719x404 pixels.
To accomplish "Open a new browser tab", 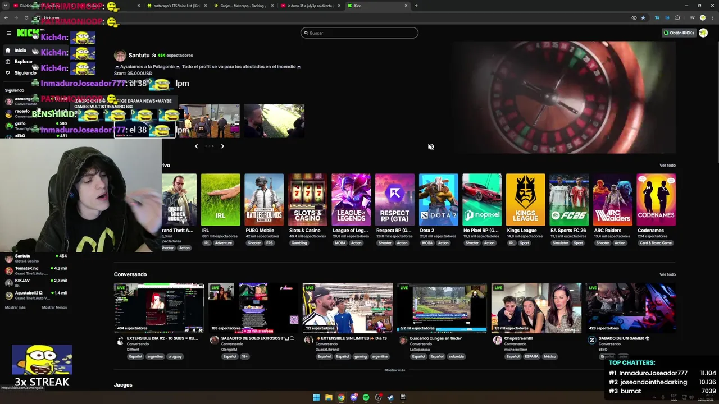I will click(x=416, y=6).
